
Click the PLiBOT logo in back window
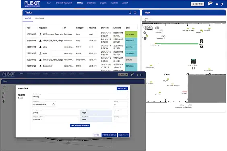32,4
